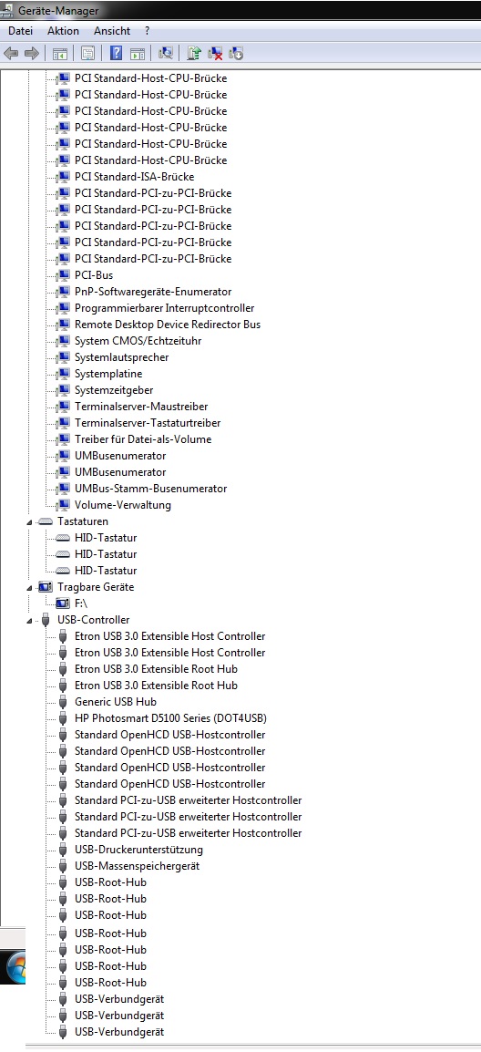Open the Datei menu

pos(20,31)
